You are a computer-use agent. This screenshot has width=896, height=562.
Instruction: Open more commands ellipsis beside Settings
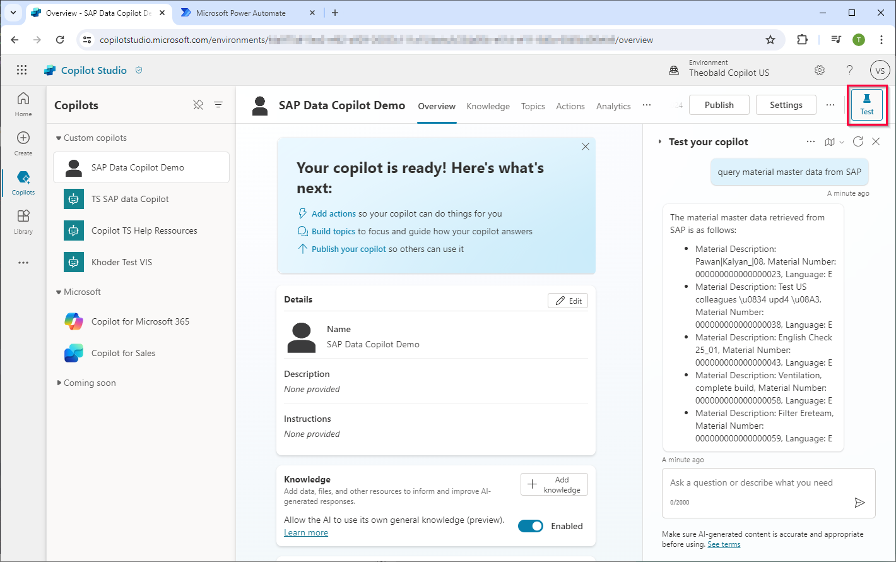point(830,105)
